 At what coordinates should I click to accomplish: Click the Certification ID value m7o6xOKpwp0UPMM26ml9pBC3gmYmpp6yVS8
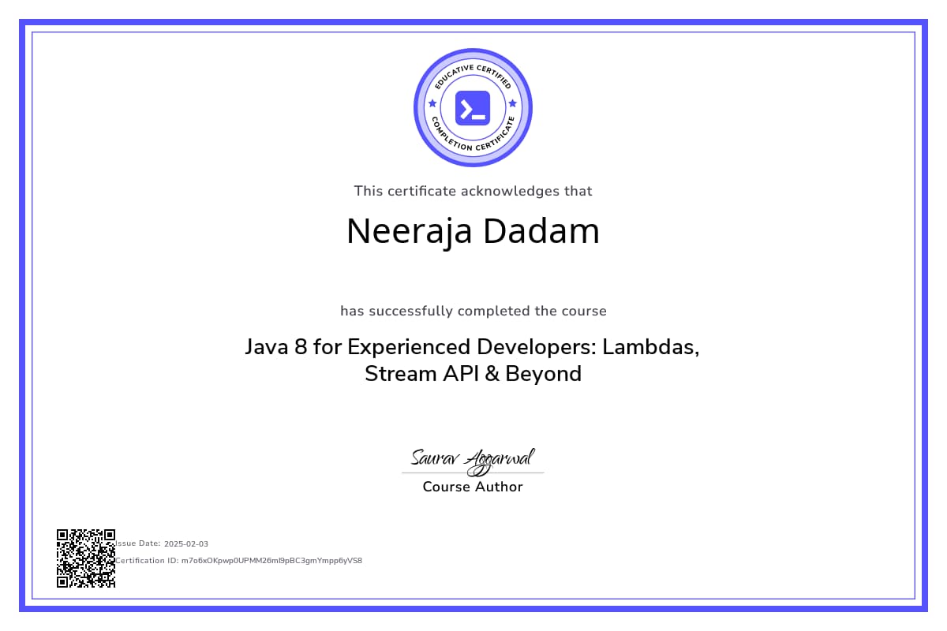pos(271,561)
